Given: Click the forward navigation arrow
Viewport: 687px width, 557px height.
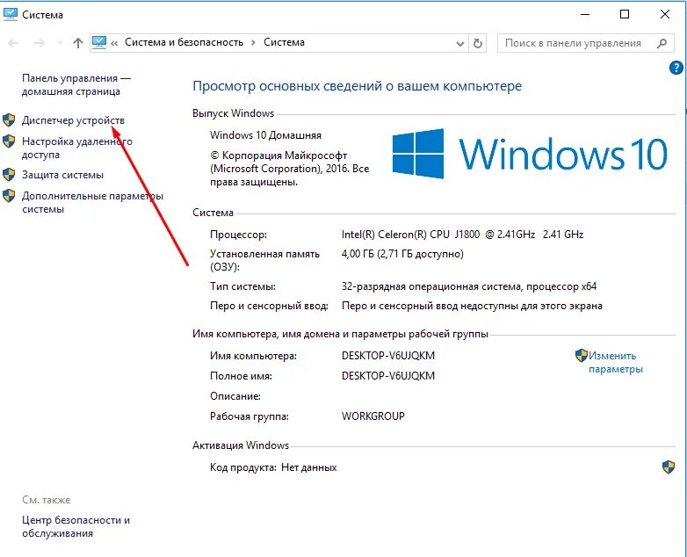Looking at the screenshot, I should pyautogui.click(x=40, y=43).
